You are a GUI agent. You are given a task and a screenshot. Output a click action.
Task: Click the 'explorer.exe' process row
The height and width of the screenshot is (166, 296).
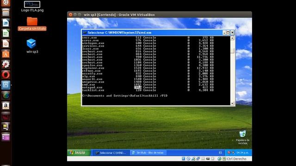coord(148,68)
